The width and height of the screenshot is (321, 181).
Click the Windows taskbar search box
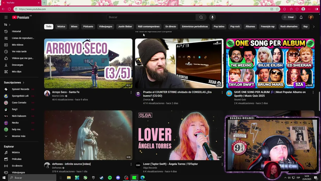tap(32, 178)
